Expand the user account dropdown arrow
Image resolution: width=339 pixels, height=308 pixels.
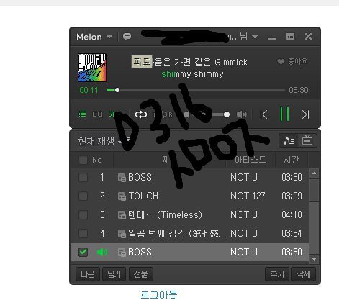255,37
